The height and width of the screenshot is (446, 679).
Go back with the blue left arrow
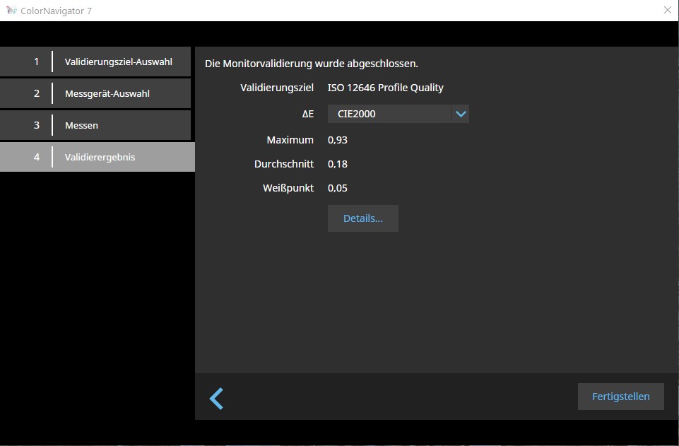point(216,398)
